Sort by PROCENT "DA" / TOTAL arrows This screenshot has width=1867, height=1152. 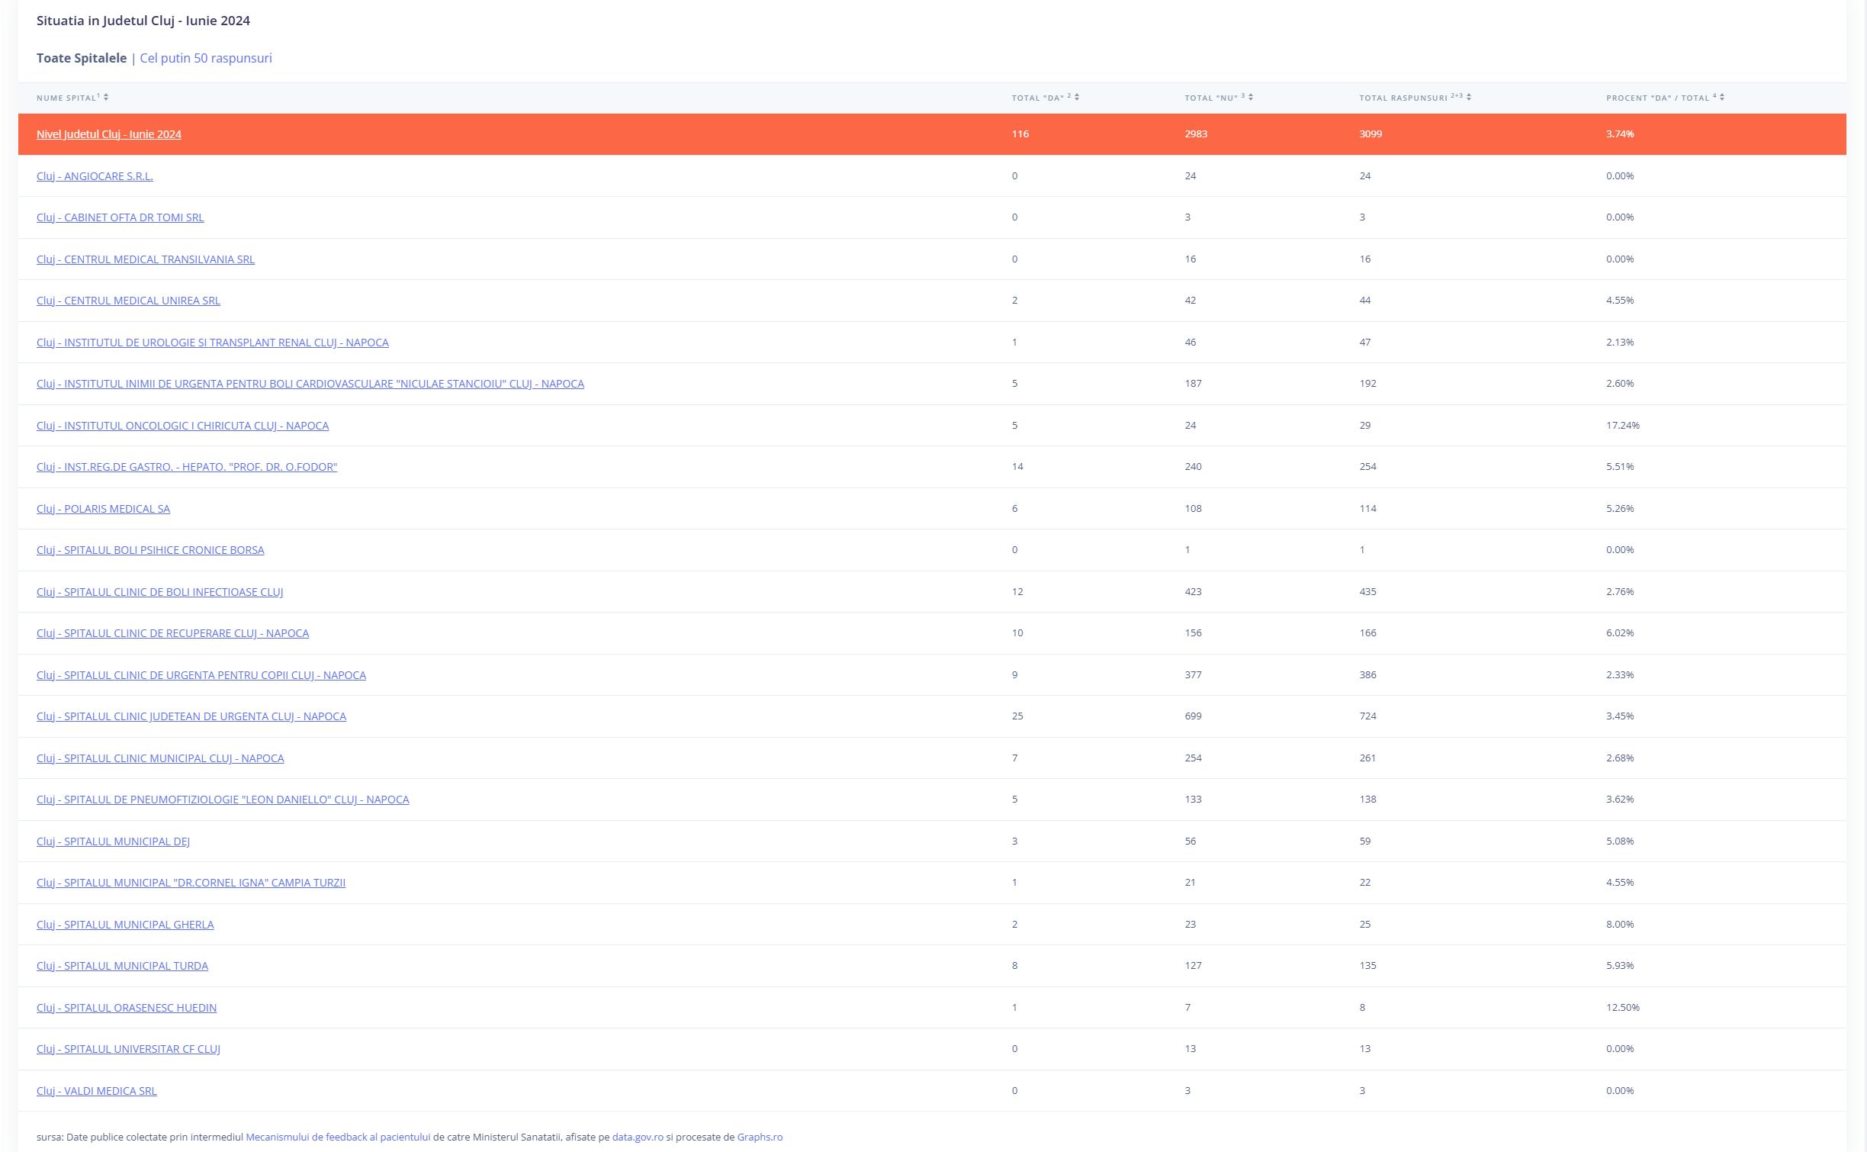tap(1722, 97)
